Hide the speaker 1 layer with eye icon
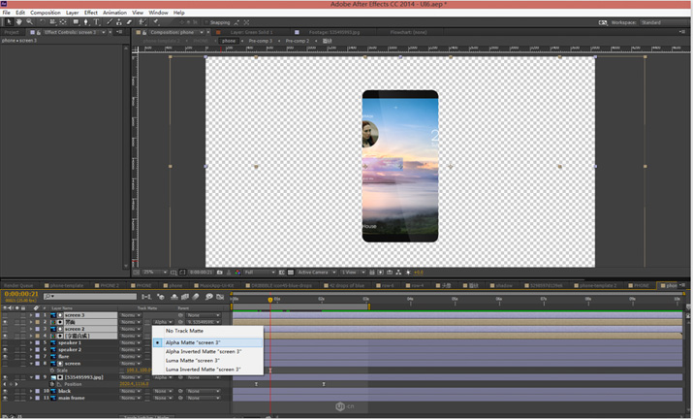This screenshot has height=419, width=693. point(5,343)
